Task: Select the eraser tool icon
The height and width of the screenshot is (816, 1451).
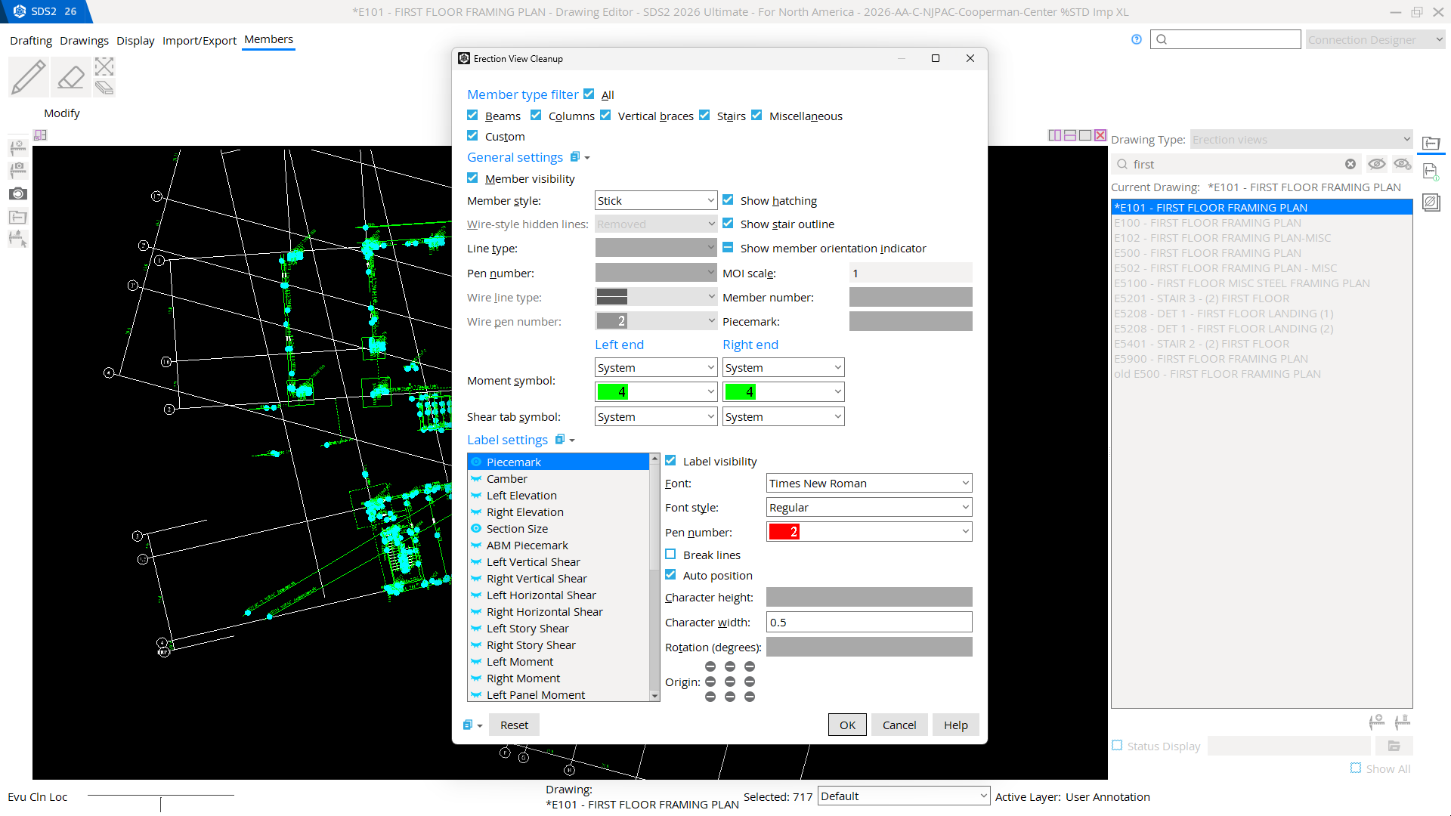Action: 71,77
